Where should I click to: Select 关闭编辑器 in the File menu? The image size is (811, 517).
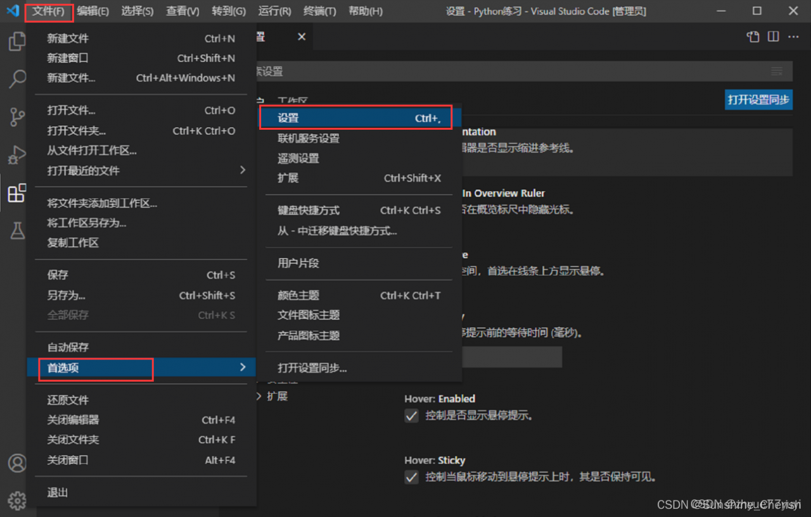[x=141, y=420]
